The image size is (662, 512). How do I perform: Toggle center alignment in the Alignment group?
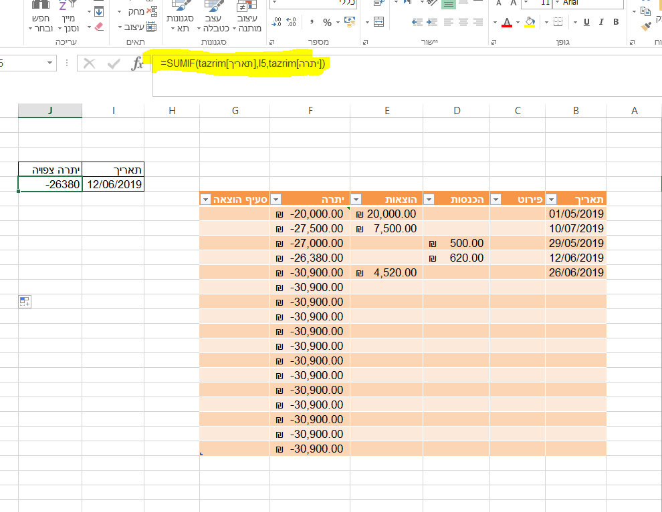click(x=463, y=22)
